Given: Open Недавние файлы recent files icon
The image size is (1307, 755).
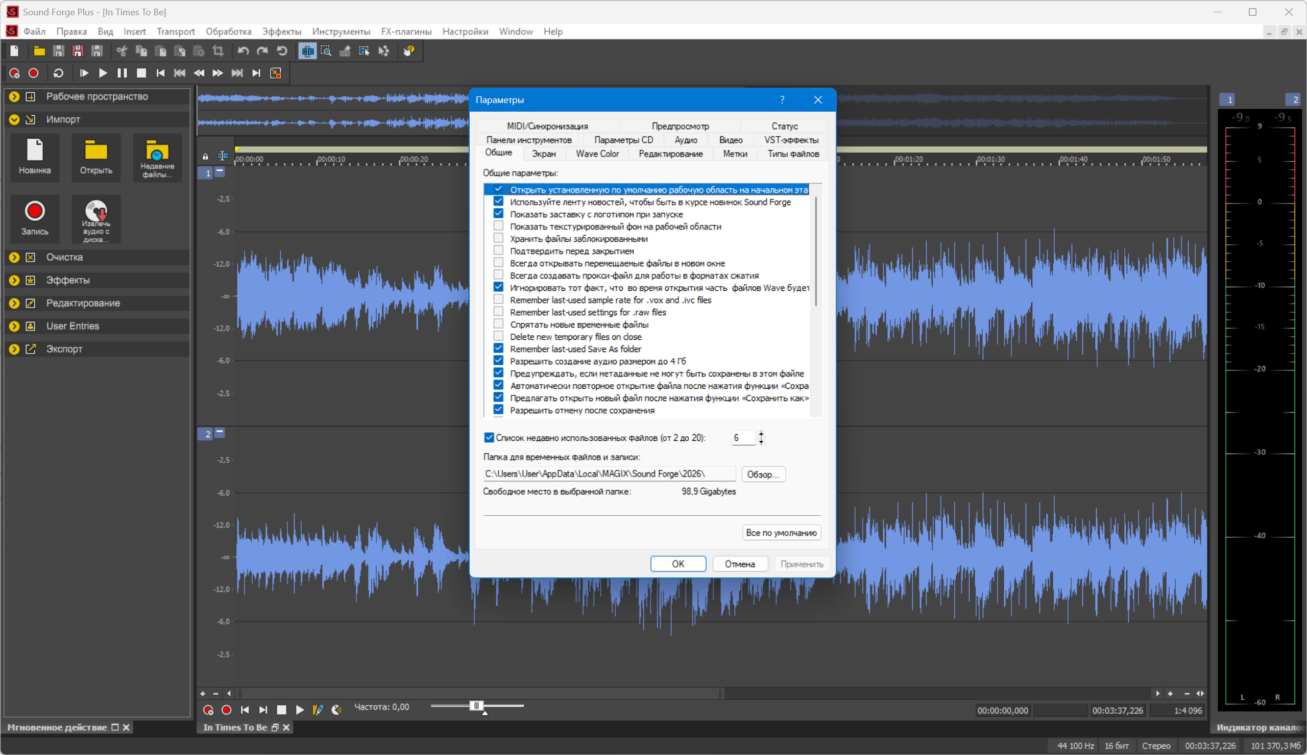Looking at the screenshot, I should coord(157,157).
